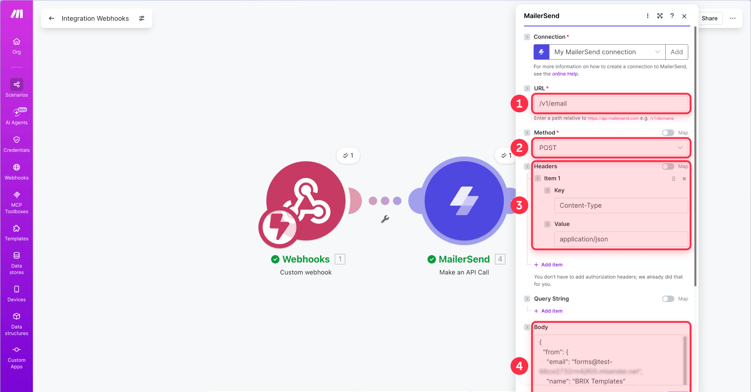Expand the URL field chevron

coord(527,88)
